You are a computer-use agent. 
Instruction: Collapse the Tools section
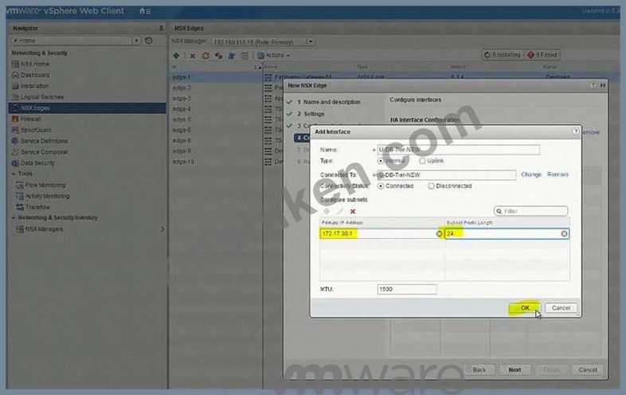[14, 174]
